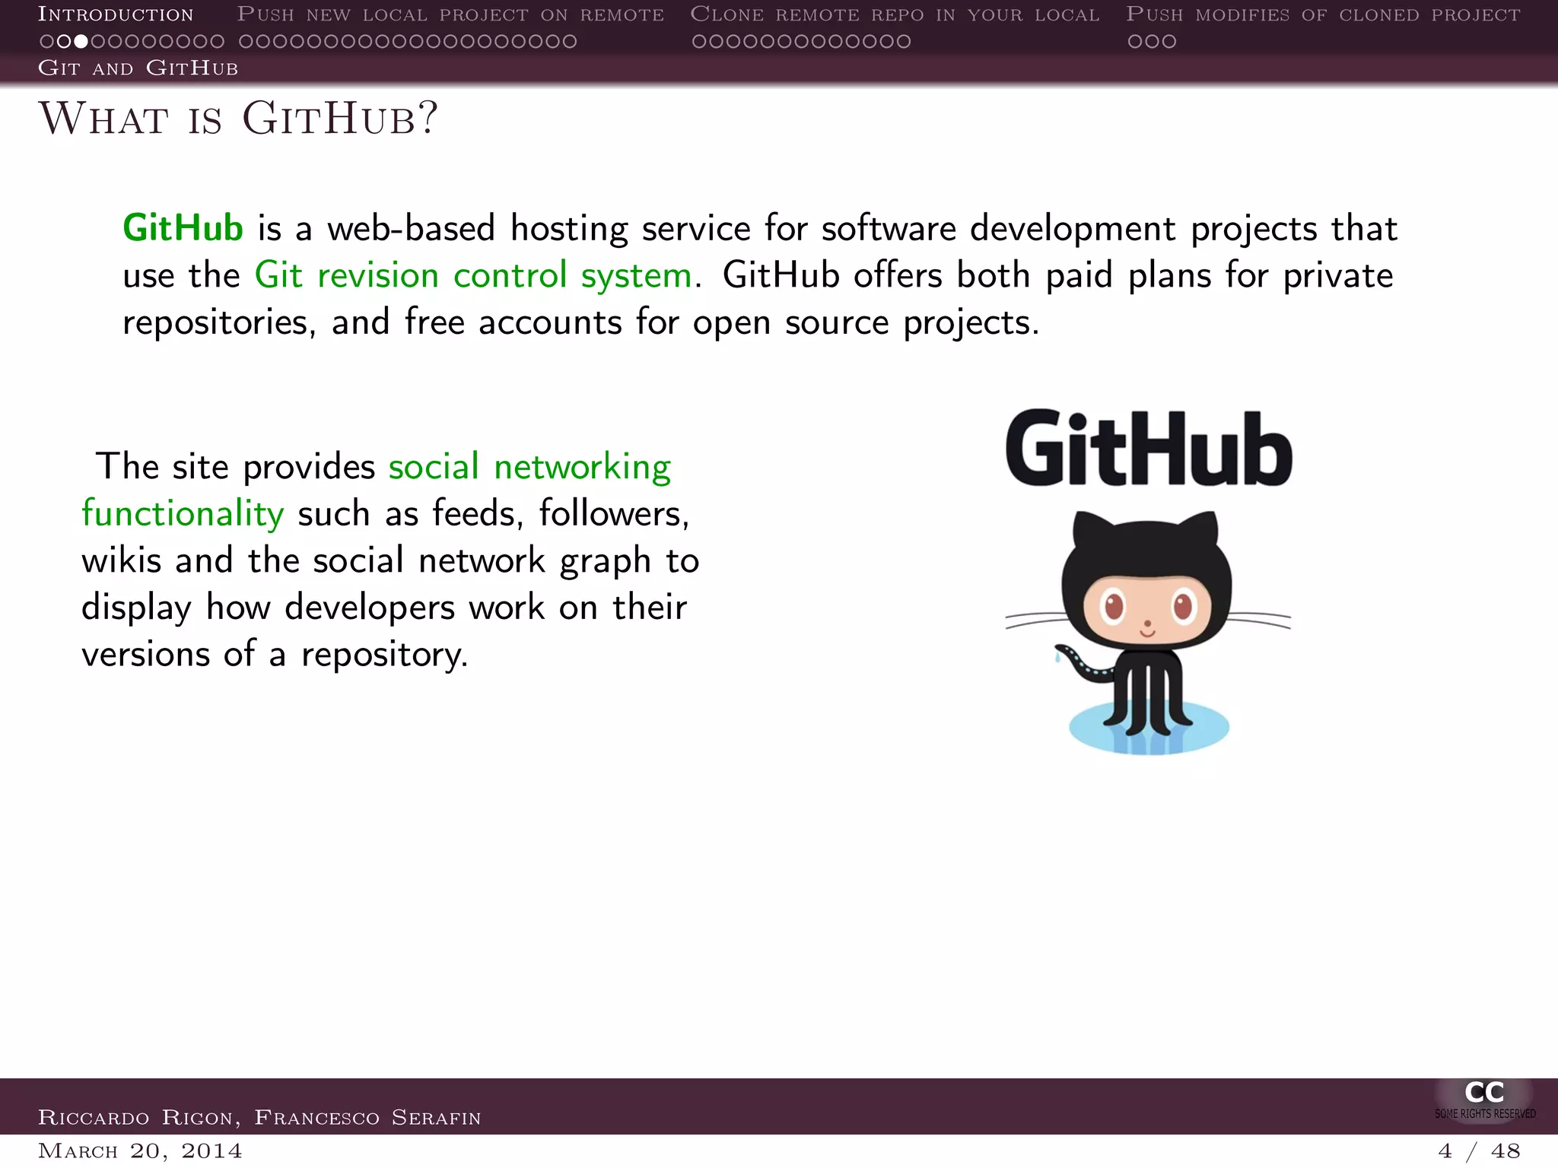Viewport: 1558px width, 1168px height.
Task: Click the Octocat mascot image
Action: (1148, 632)
